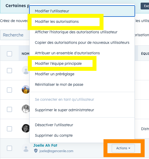Click the Recherche search field
Image resolution: width=149 pixels, height=159 pixels.
pyautogui.click(x=15, y=35)
